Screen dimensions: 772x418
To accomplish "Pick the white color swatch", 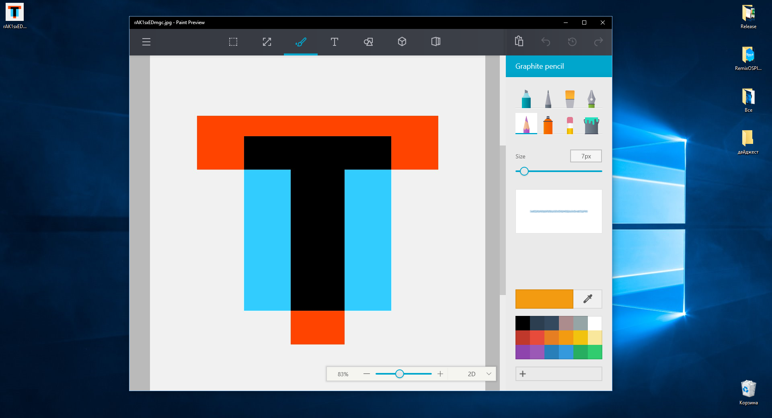I will (x=595, y=323).
